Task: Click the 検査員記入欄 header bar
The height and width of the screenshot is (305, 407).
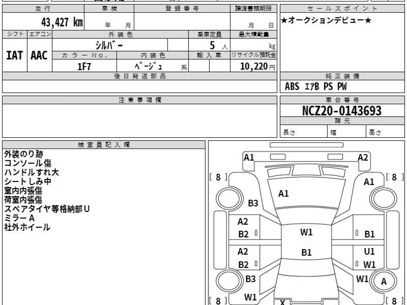Action: click(x=104, y=145)
